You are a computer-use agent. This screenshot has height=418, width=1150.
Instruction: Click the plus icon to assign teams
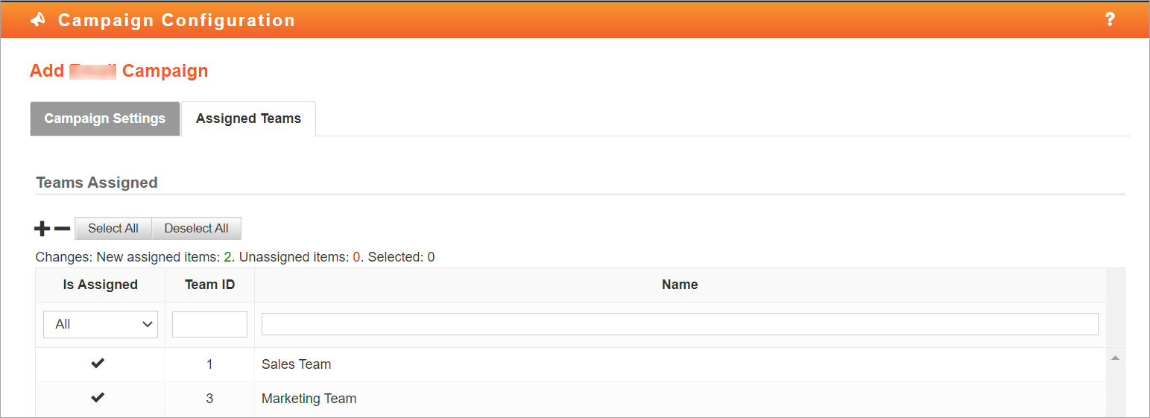[x=43, y=229]
